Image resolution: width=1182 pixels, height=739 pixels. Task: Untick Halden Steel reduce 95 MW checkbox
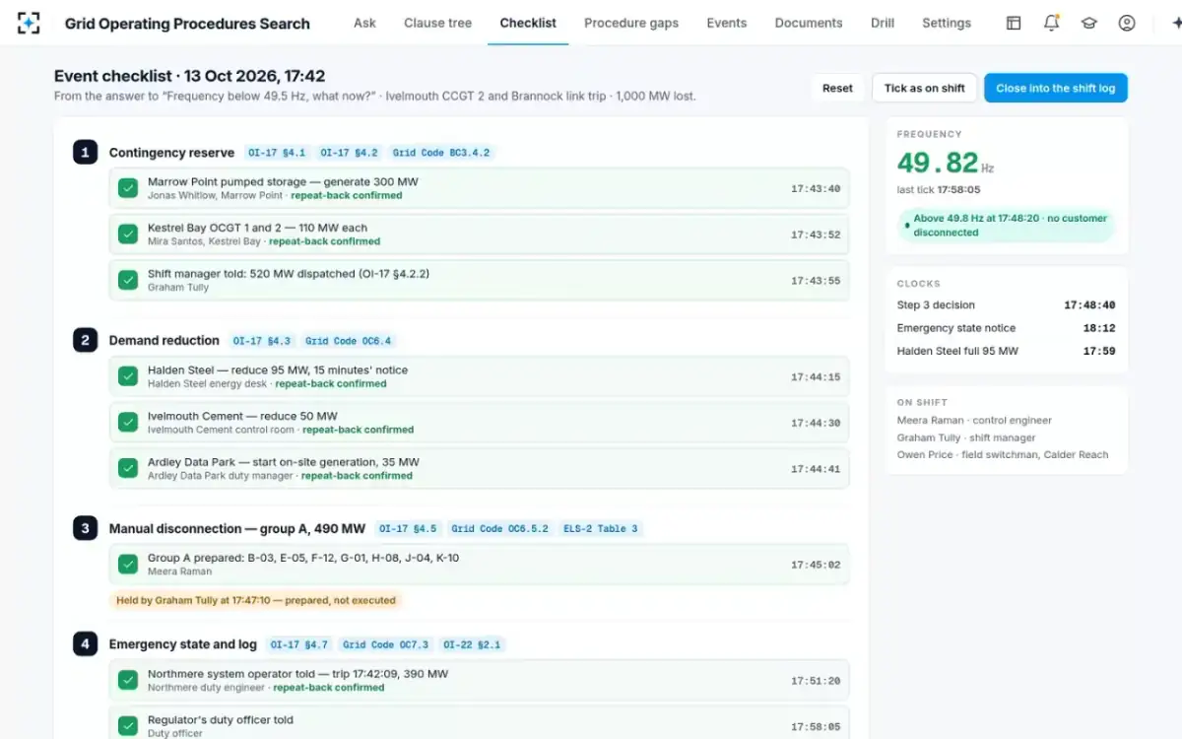click(128, 376)
